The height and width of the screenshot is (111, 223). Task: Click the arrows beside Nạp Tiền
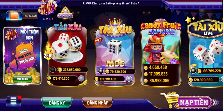click(216, 103)
